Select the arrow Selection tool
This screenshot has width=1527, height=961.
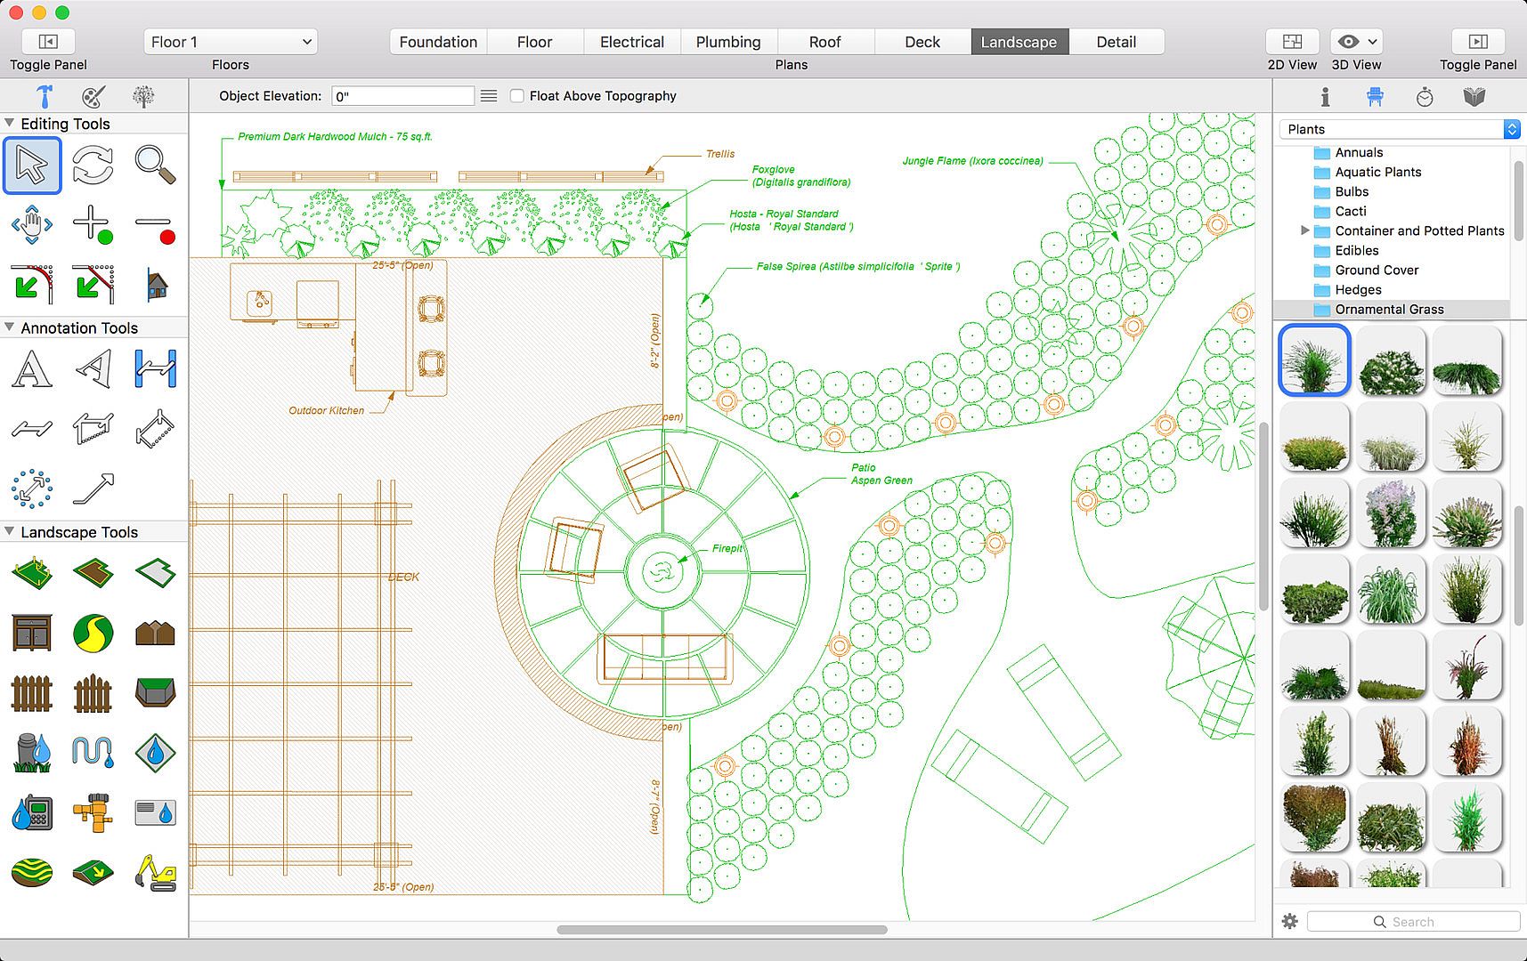click(x=32, y=166)
